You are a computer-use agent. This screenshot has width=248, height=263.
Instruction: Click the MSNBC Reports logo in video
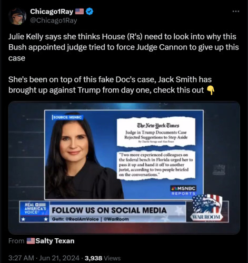point(183,190)
